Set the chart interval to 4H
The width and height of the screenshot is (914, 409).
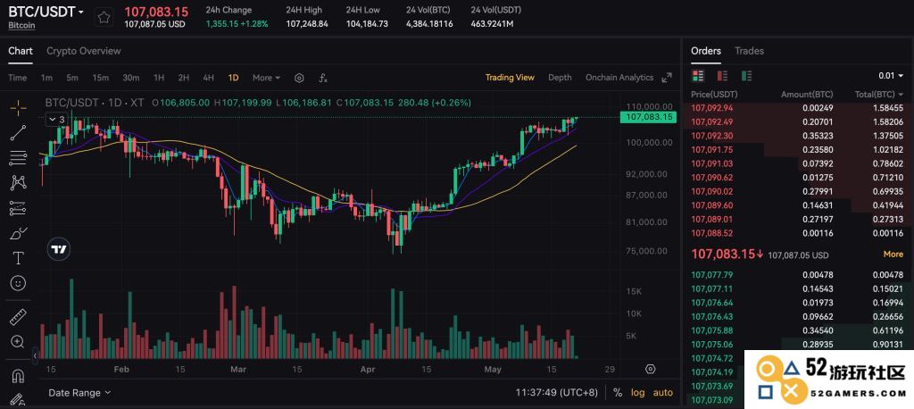point(208,78)
